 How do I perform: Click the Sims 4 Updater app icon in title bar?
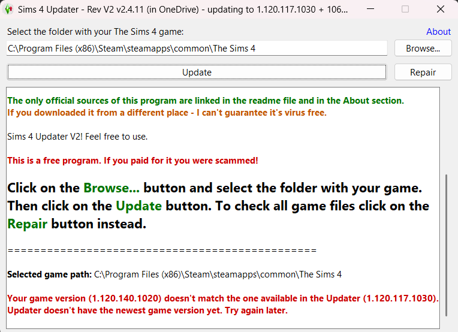pyautogui.click(x=9, y=10)
